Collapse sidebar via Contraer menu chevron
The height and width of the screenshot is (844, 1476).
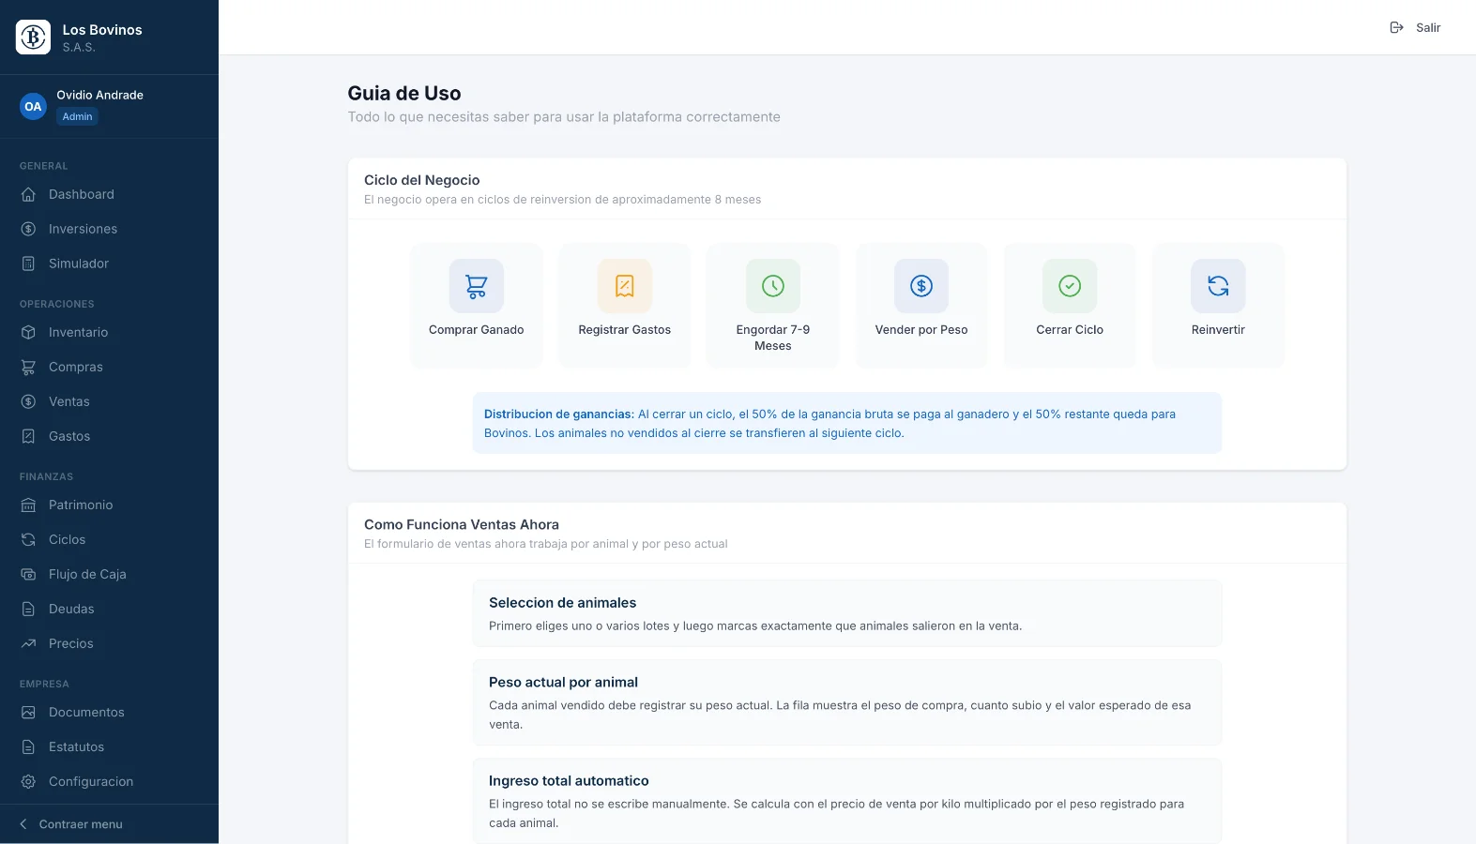tap(23, 823)
